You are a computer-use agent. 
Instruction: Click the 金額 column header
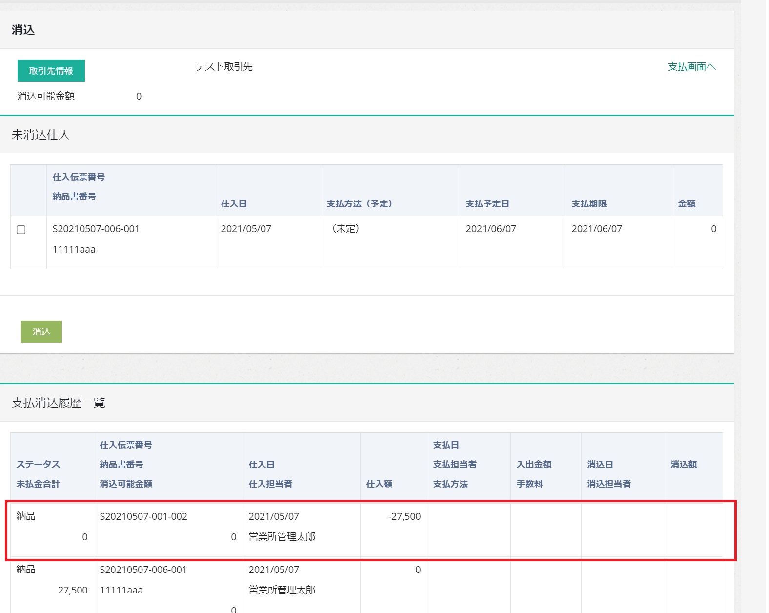[x=687, y=204]
